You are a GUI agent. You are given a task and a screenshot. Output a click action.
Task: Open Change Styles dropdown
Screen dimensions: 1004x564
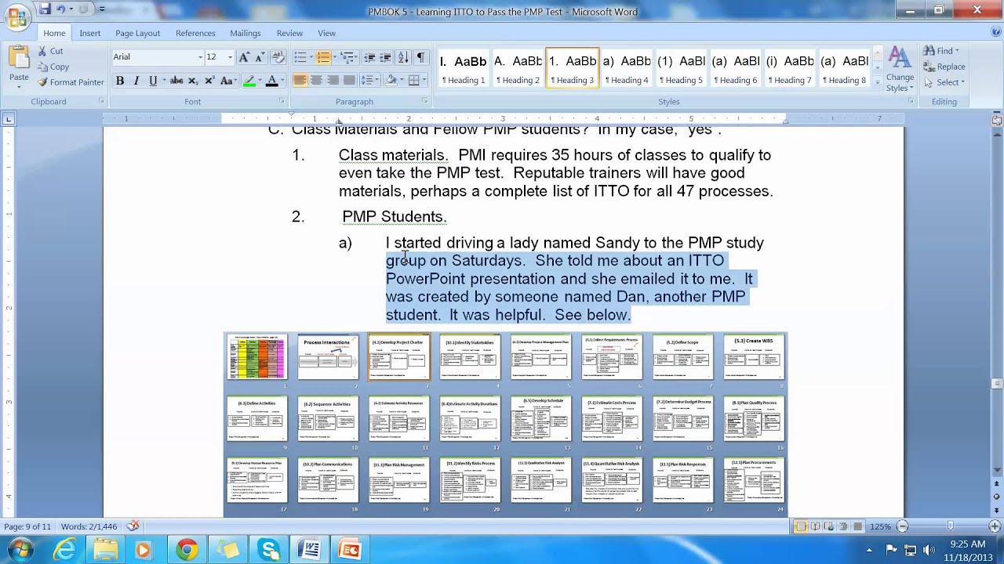(x=900, y=70)
